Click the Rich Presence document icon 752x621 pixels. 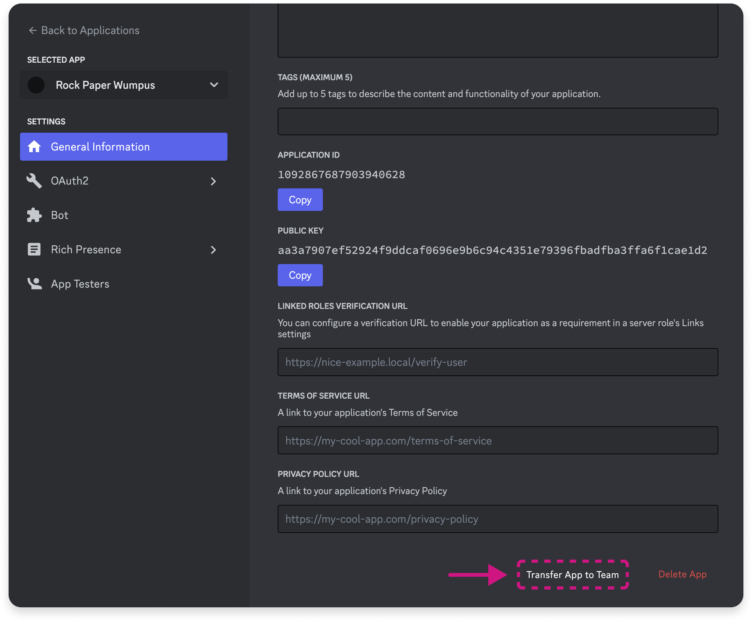tap(34, 249)
